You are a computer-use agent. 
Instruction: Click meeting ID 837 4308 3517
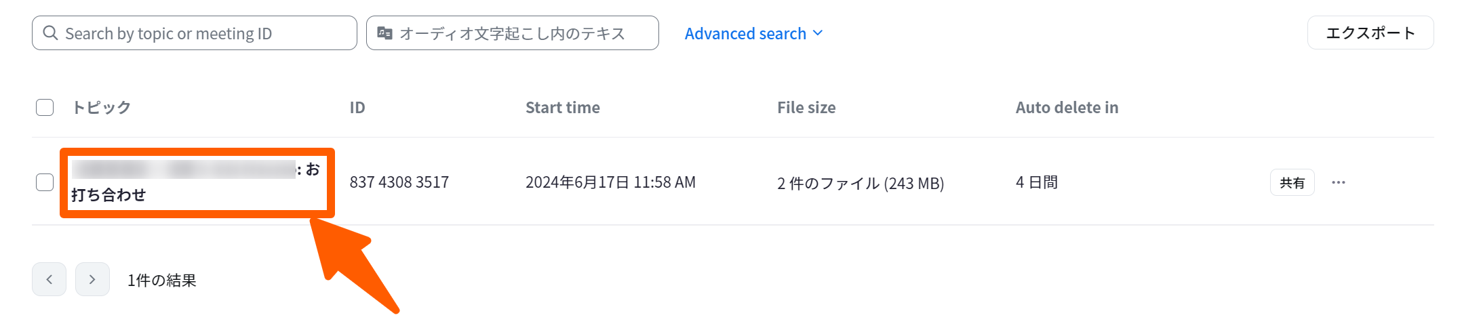[399, 182]
